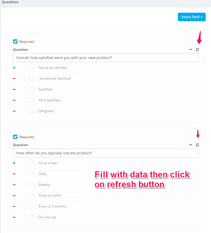Edit the satisfaction question text field

pos(106,58)
